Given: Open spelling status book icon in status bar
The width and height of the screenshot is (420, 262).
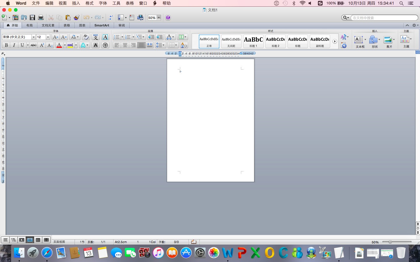Looking at the screenshot, I should click(194, 242).
